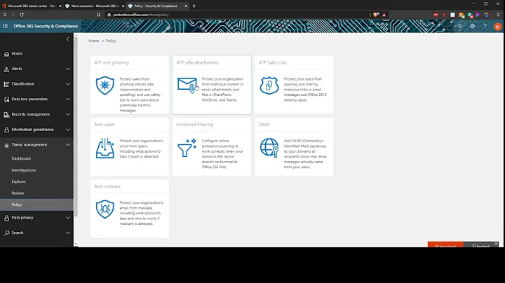This screenshot has height=283, width=505.
Task: Click the browser back arrow
Action: [5, 15]
